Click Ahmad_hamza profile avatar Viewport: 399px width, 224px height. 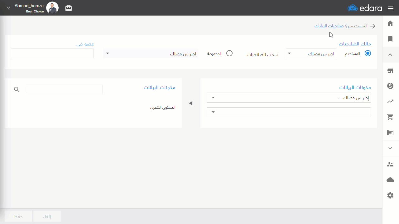pyautogui.click(x=52, y=8)
